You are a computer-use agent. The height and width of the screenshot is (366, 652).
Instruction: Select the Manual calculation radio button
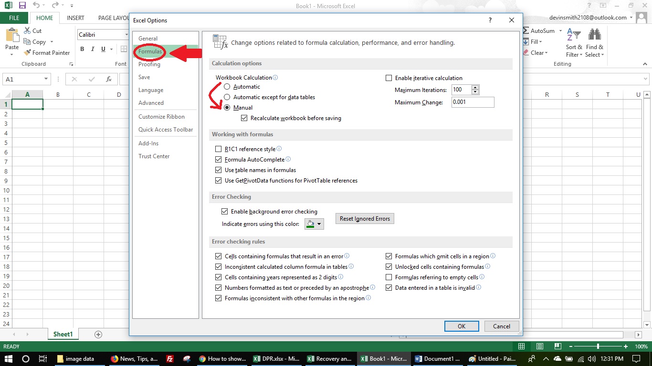coord(227,108)
